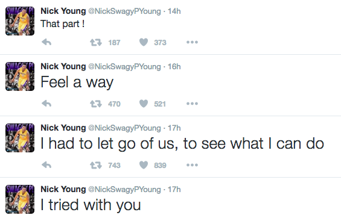341x221 pixels.
Task: Retweet the "That part !" tweet
Action: click(96, 42)
